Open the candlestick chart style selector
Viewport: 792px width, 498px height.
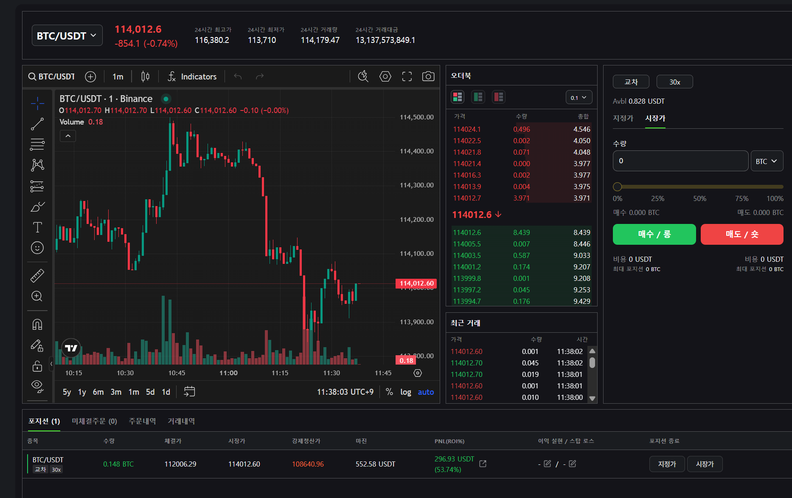tap(145, 76)
